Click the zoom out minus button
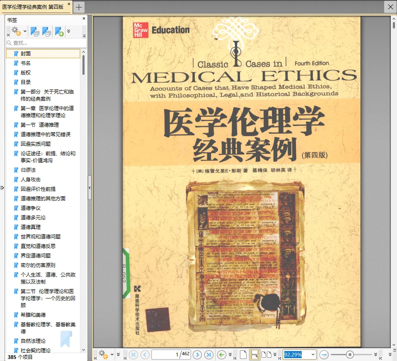This screenshot has width=397, height=361. pyautogui.click(x=324, y=354)
